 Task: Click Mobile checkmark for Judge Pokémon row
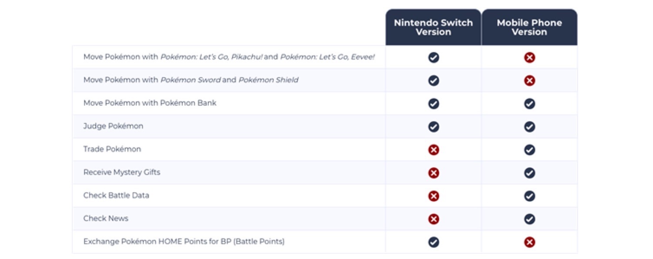click(529, 127)
